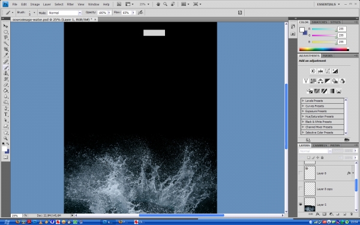
Task: Switch to the Masks tab
Action: tap(328, 56)
